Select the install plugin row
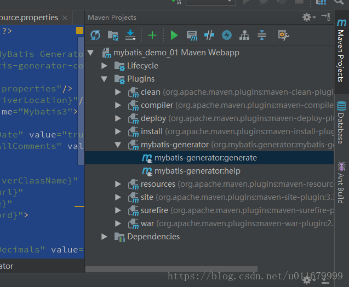Viewport: 349px width, 287px height. tap(209, 131)
